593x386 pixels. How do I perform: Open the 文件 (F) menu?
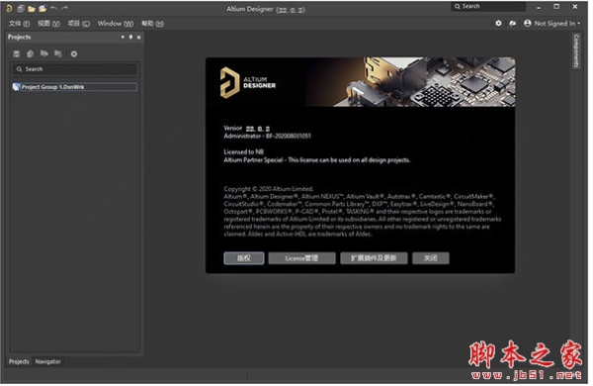tap(19, 24)
